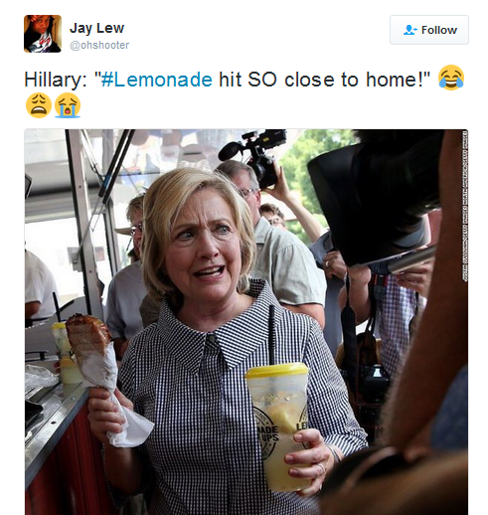This screenshot has height=515, width=488.
Task: Click the phrase "hit SO close to home!"
Action: pos(324,80)
